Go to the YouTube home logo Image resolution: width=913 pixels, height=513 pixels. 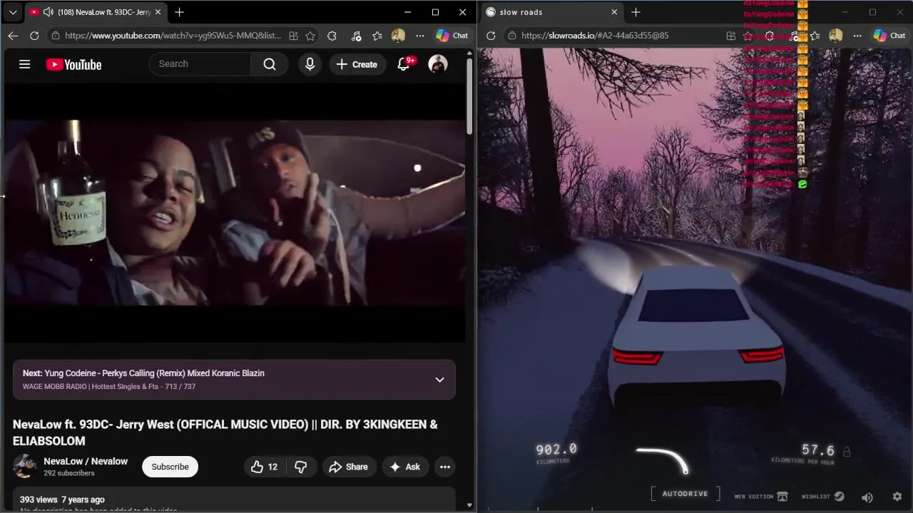[73, 64]
